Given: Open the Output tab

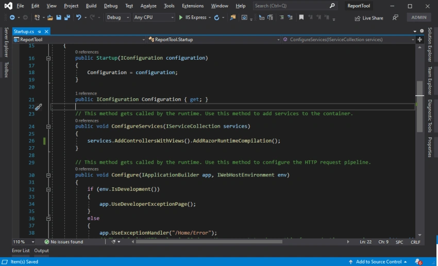Looking at the screenshot, I should 41,251.
